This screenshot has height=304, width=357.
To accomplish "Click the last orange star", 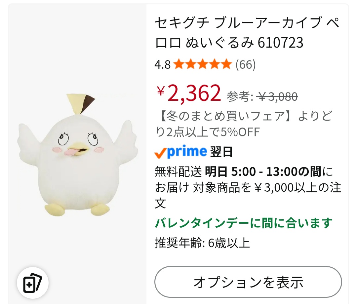I will (226, 64).
